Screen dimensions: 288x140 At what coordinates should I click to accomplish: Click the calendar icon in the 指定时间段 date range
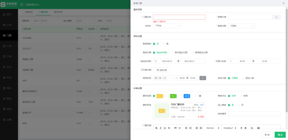(x=156, y=61)
